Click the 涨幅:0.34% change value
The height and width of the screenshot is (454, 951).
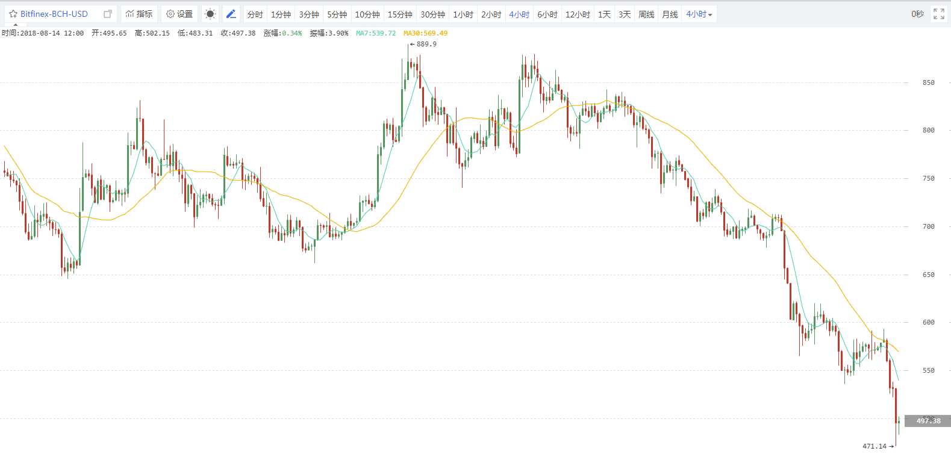(282, 33)
